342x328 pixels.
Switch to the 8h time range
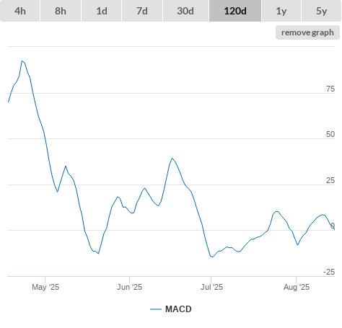61,11
